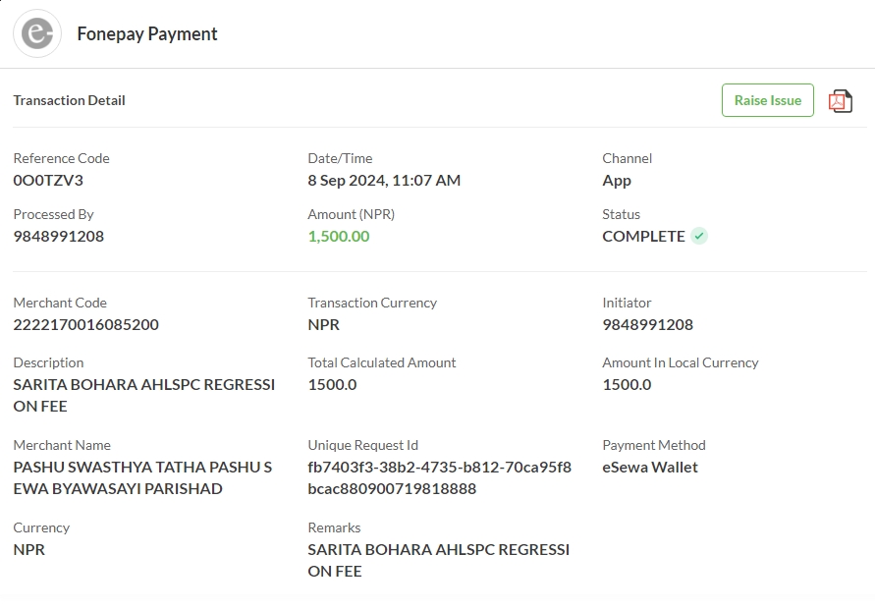
Task: Click the Initiator label
Action: coord(627,303)
